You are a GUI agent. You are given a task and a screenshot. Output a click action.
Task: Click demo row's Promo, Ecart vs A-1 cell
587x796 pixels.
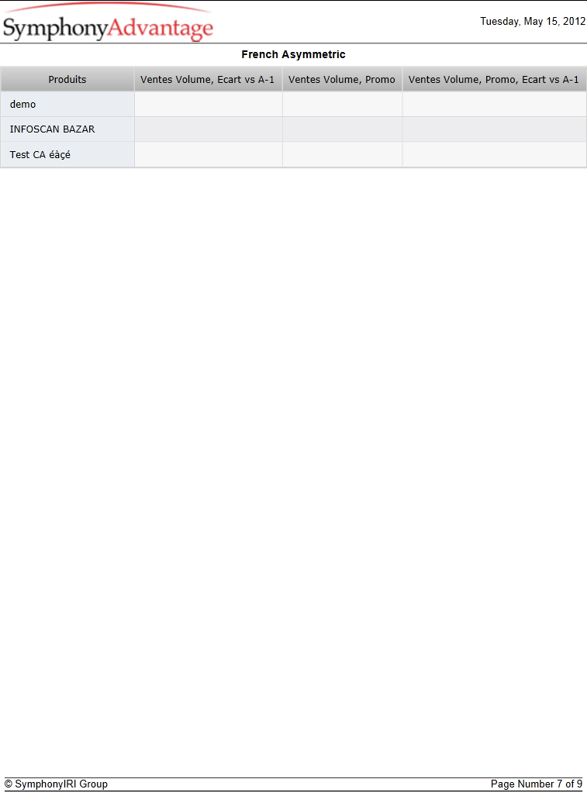point(495,104)
